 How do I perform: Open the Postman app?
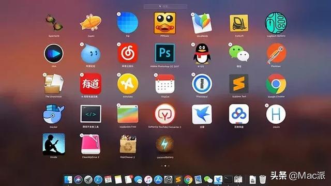pos(276,54)
